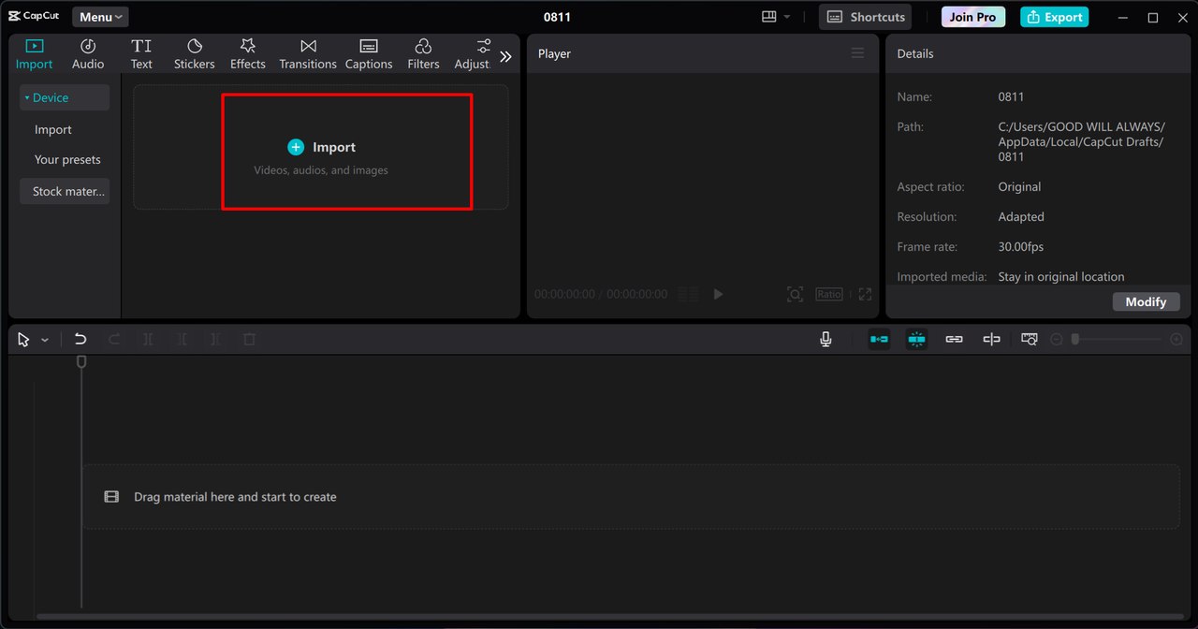Click the Export button

click(1054, 17)
